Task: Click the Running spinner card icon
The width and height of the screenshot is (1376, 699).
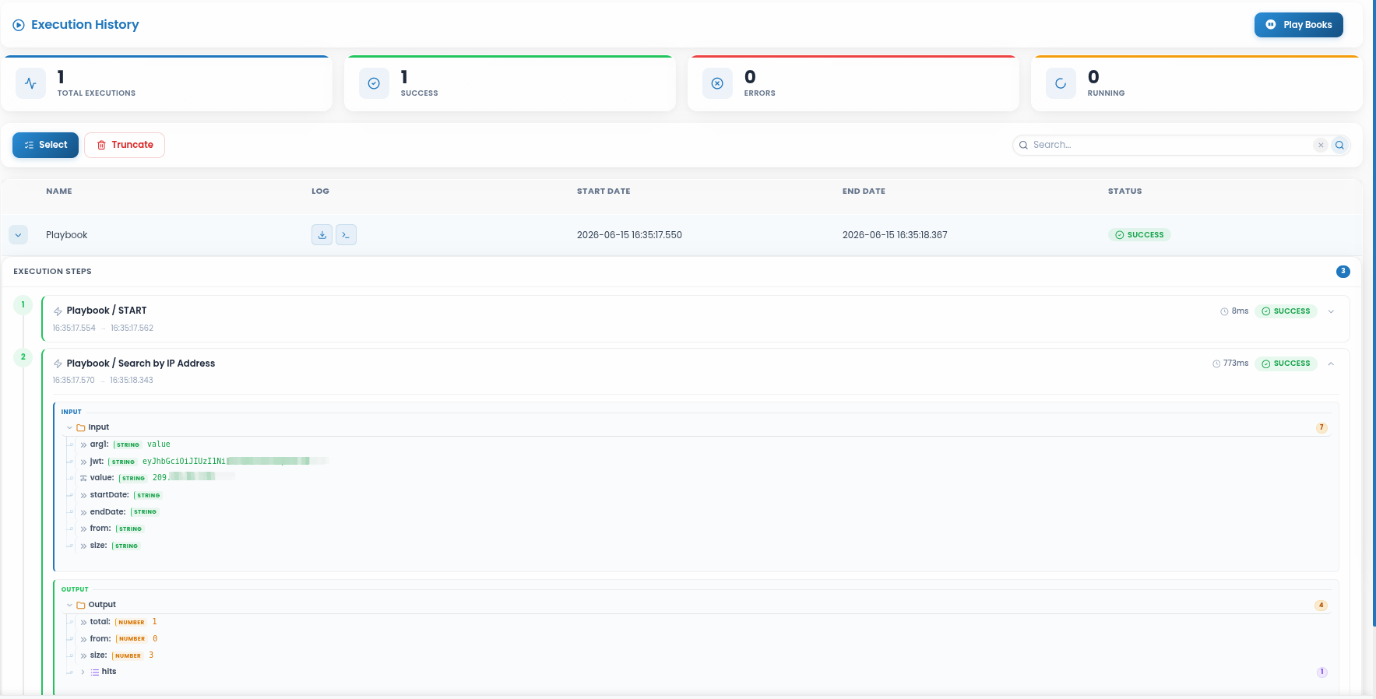Action: (x=1061, y=83)
